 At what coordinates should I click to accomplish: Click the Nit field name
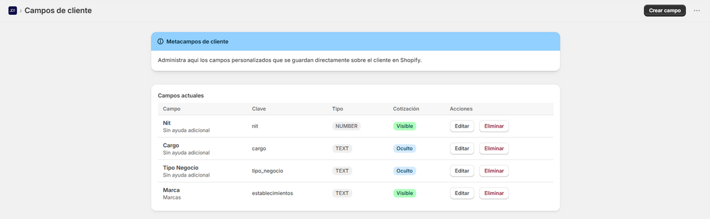pyautogui.click(x=167, y=123)
